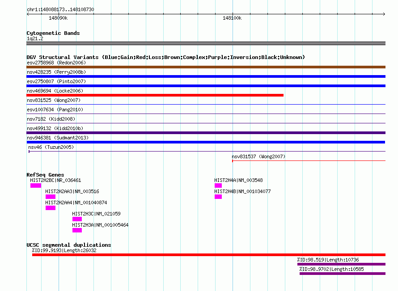Image resolution: width=398 pixels, height=291 pixels.
Task: Open the %ID:98.9702|Length:10585 label
Action: pos(331,269)
